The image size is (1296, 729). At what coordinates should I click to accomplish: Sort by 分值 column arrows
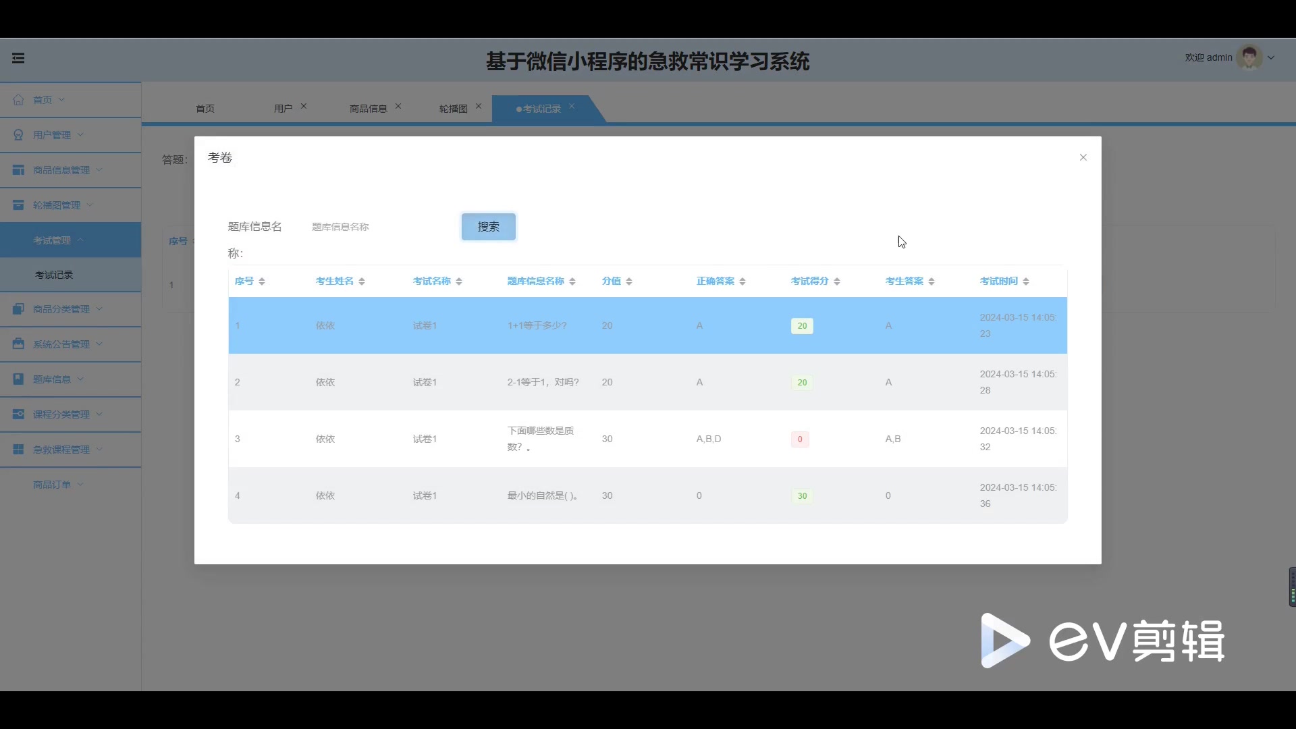[x=629, y=281]
